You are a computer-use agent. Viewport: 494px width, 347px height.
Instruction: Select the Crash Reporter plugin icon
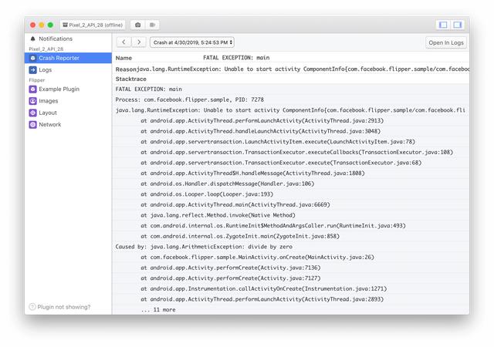click(32, 58)
